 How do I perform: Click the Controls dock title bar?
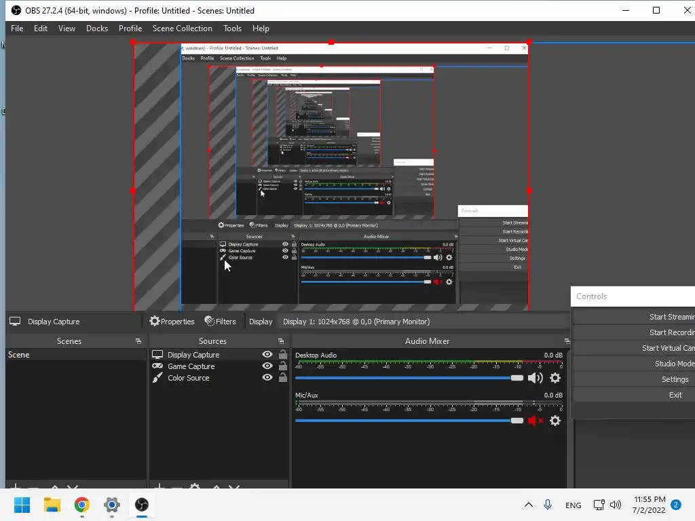tap(633, 296)
